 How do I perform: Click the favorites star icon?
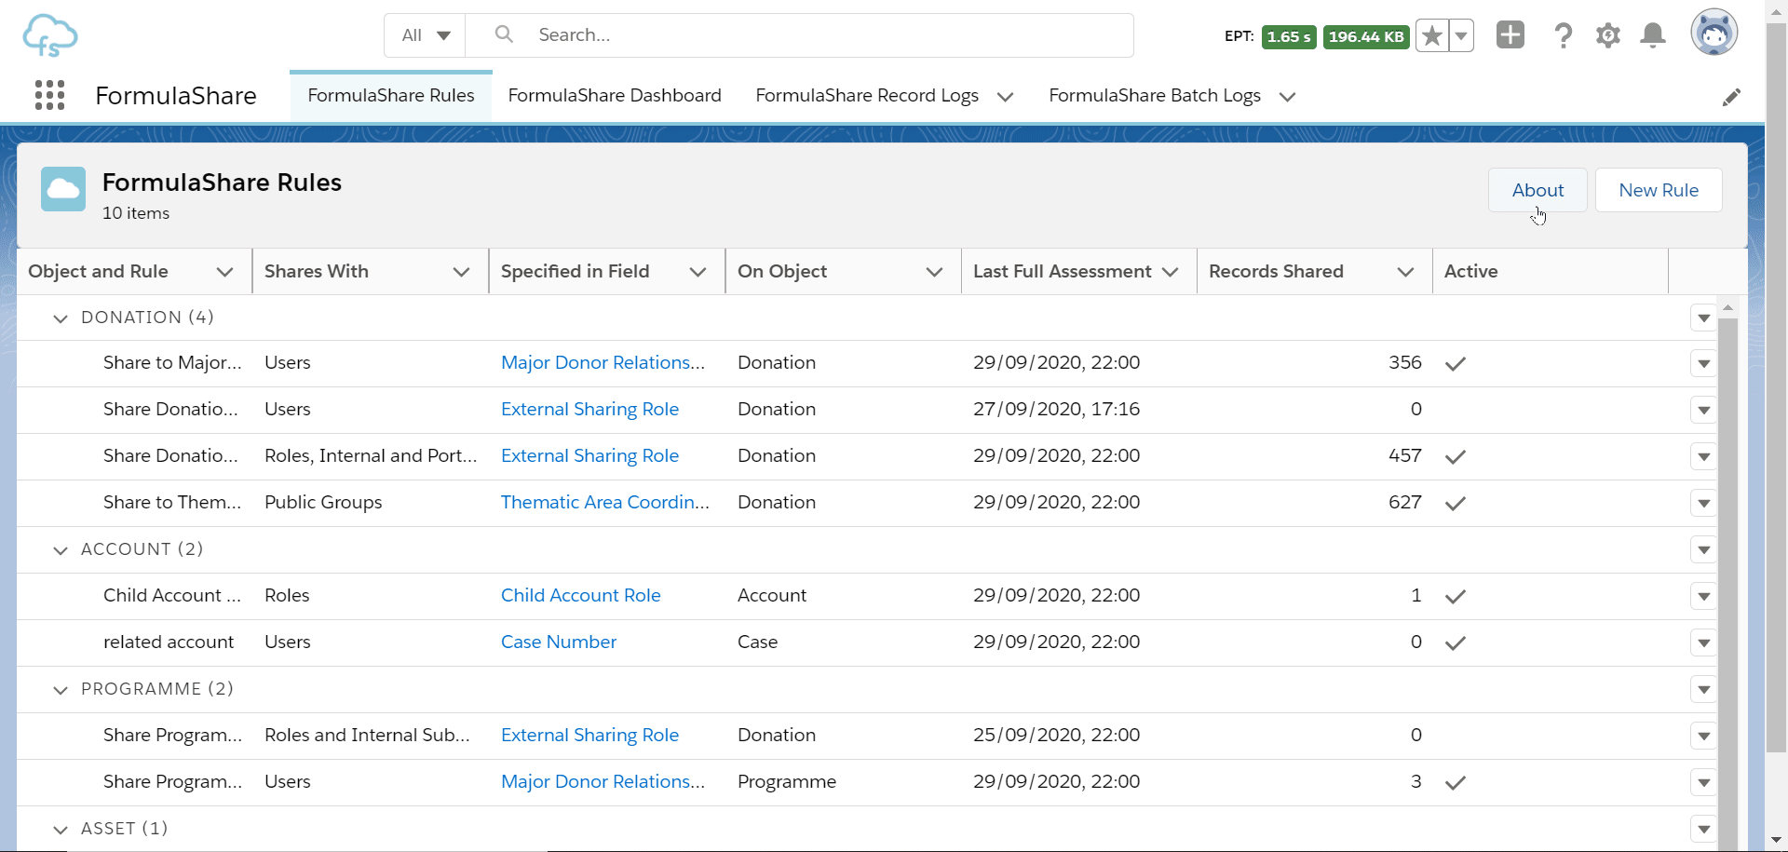(x=1432, y=36)
